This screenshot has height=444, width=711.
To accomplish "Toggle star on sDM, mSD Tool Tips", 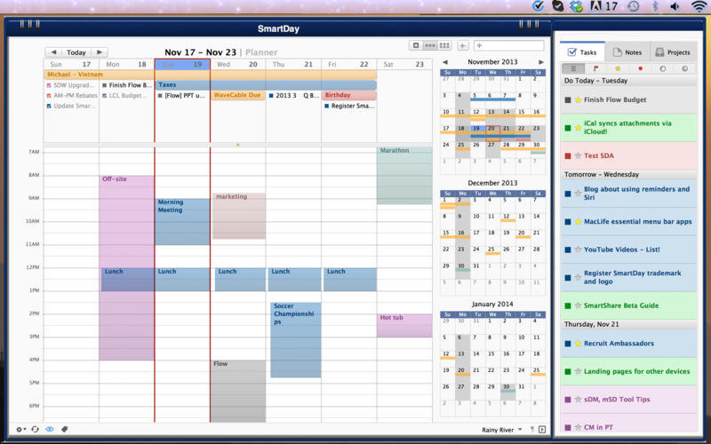I will click(578, 400).
